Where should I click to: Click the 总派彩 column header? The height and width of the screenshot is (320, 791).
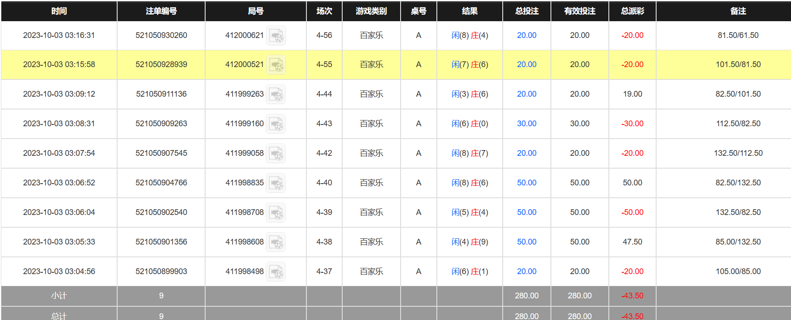(632, 11)
